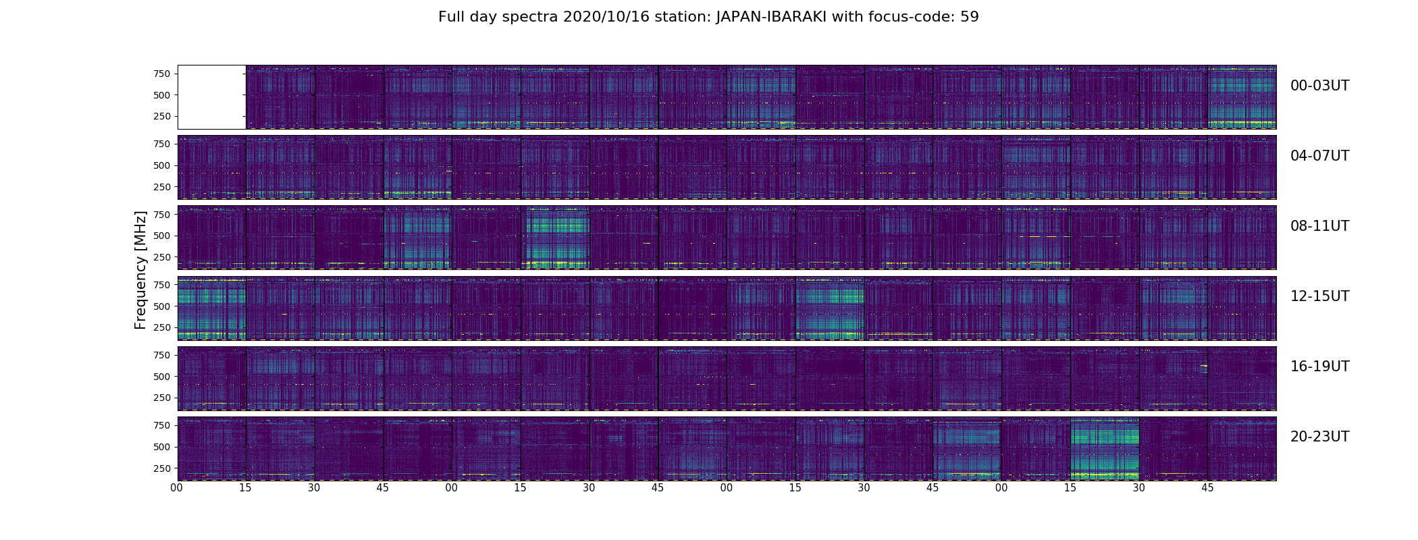Select the 750 tick of the 04-07UT row

point(161,144)
